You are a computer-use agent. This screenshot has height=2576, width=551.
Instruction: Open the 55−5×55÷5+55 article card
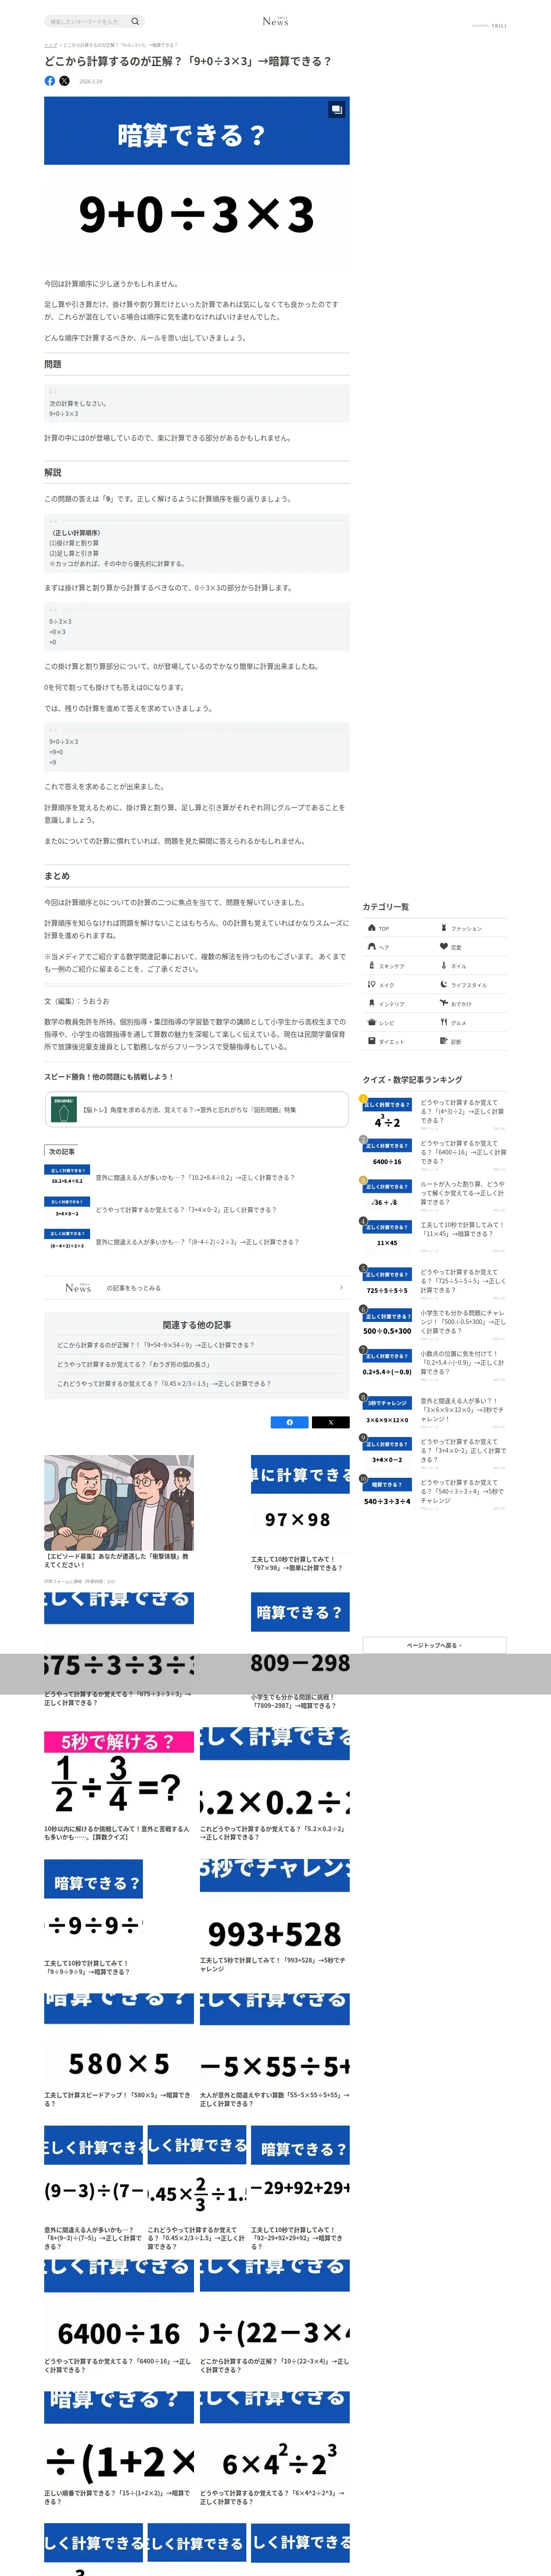click(275, 2050)
